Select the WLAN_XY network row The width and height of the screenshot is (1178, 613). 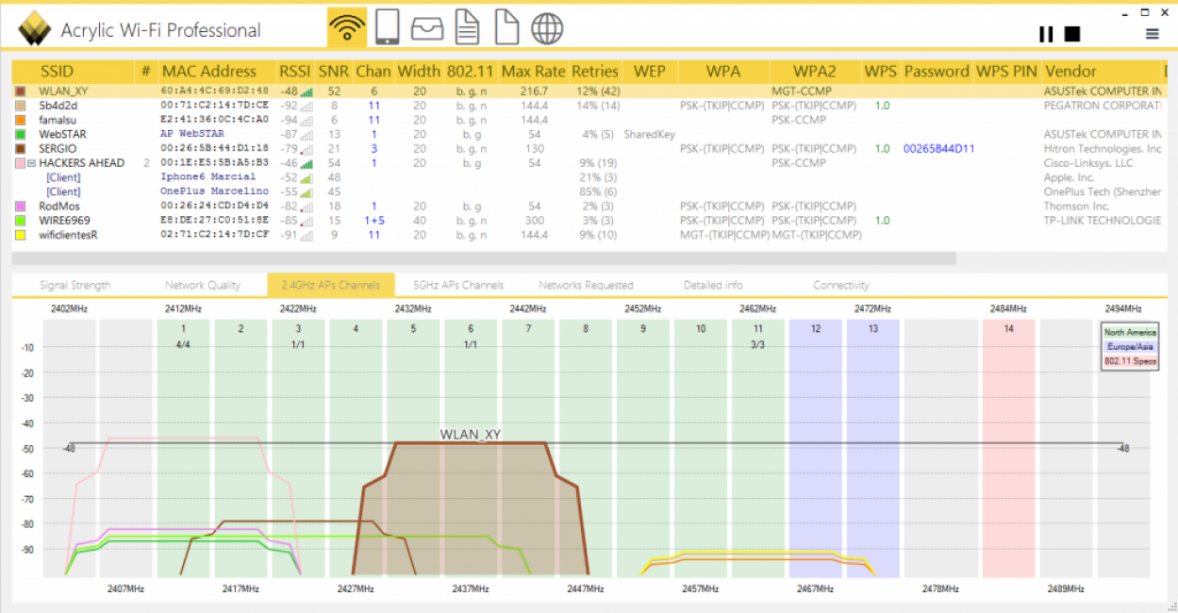tap(589, 91)
